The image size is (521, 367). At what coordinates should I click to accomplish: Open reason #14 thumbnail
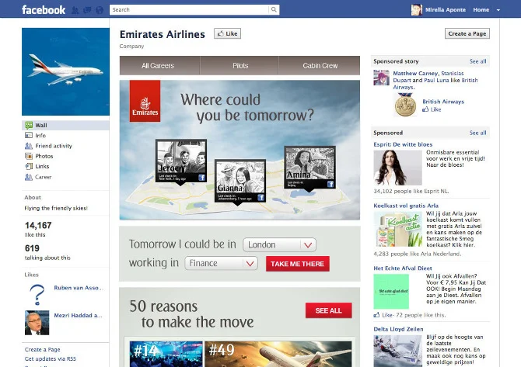coord(166,354)
